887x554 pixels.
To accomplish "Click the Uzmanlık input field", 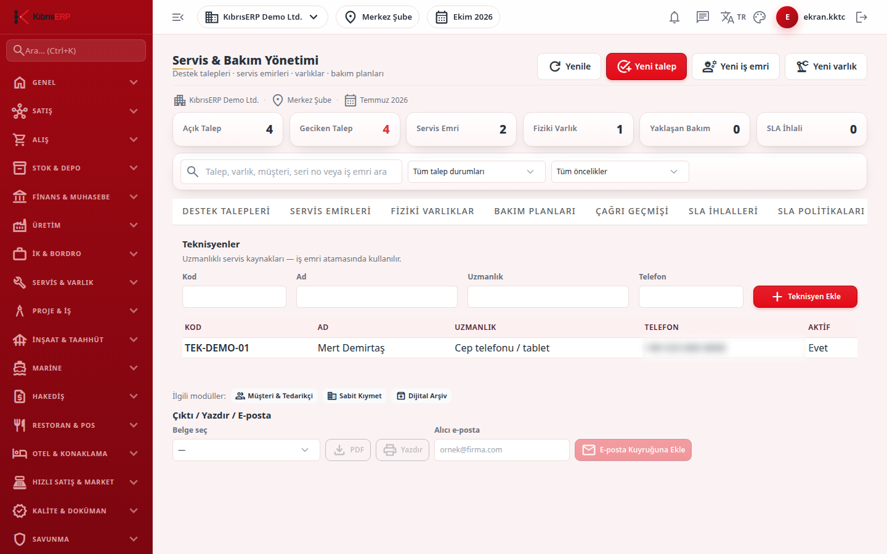I will point(548,297).
